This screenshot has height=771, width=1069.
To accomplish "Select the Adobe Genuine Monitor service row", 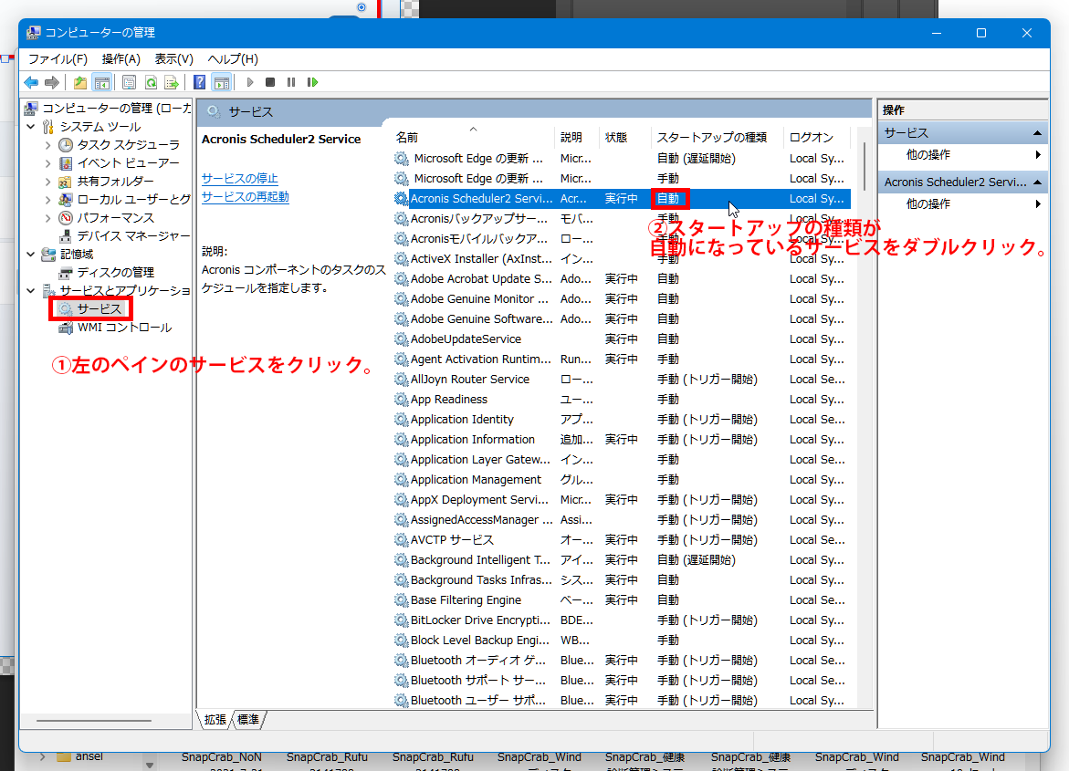I will pyautogui.click(x=621, y=298).
